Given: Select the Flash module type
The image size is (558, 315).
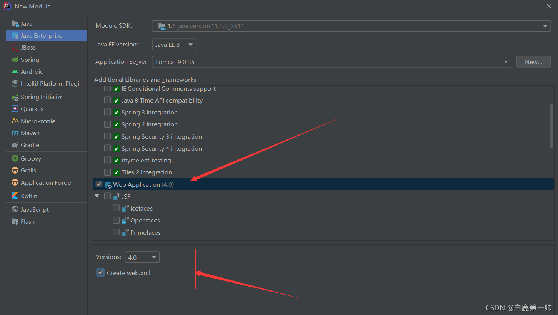Looking at the screenshot, I should point(47,221).
